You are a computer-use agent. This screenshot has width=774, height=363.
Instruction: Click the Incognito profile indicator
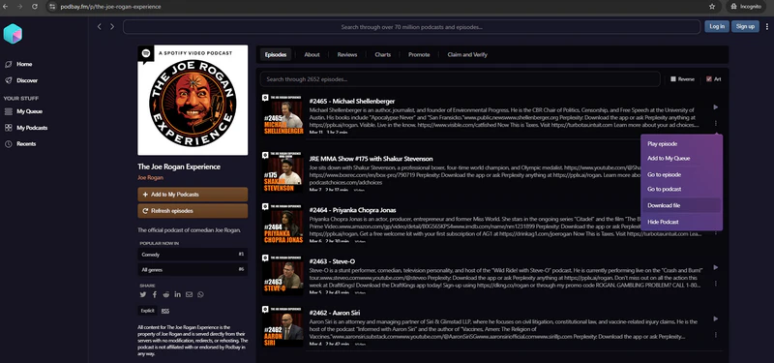point(746,7)
